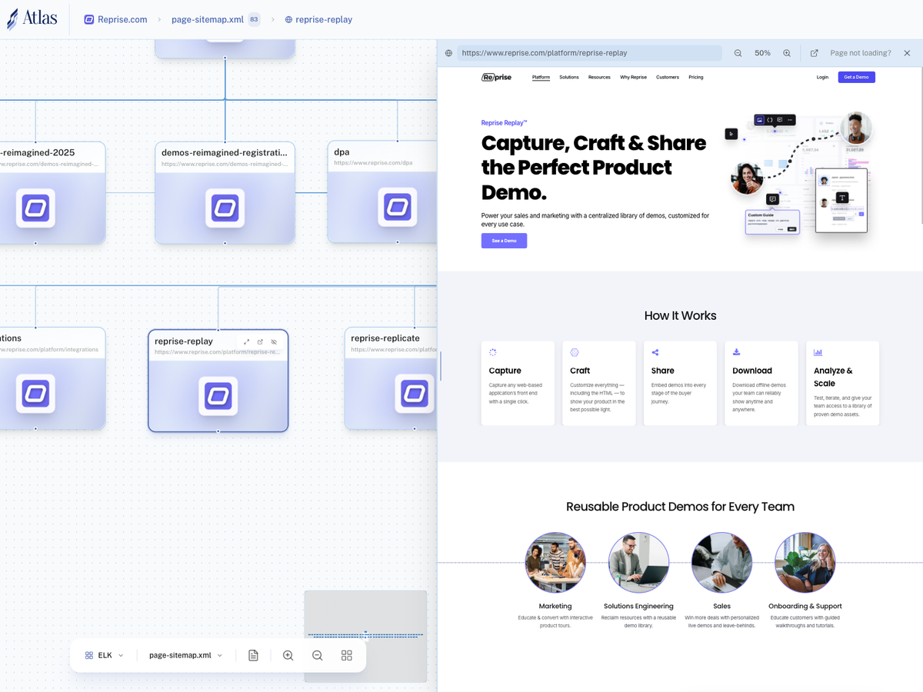Image resolution: width=923 pixels, height=692 pixels.
Task: Close the page preview panel
Action: click(x=907, y=53)
